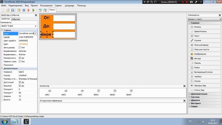Select the Прогресс бар component
The height and width of the screenshot is (125, 222).
coord(205,86)
